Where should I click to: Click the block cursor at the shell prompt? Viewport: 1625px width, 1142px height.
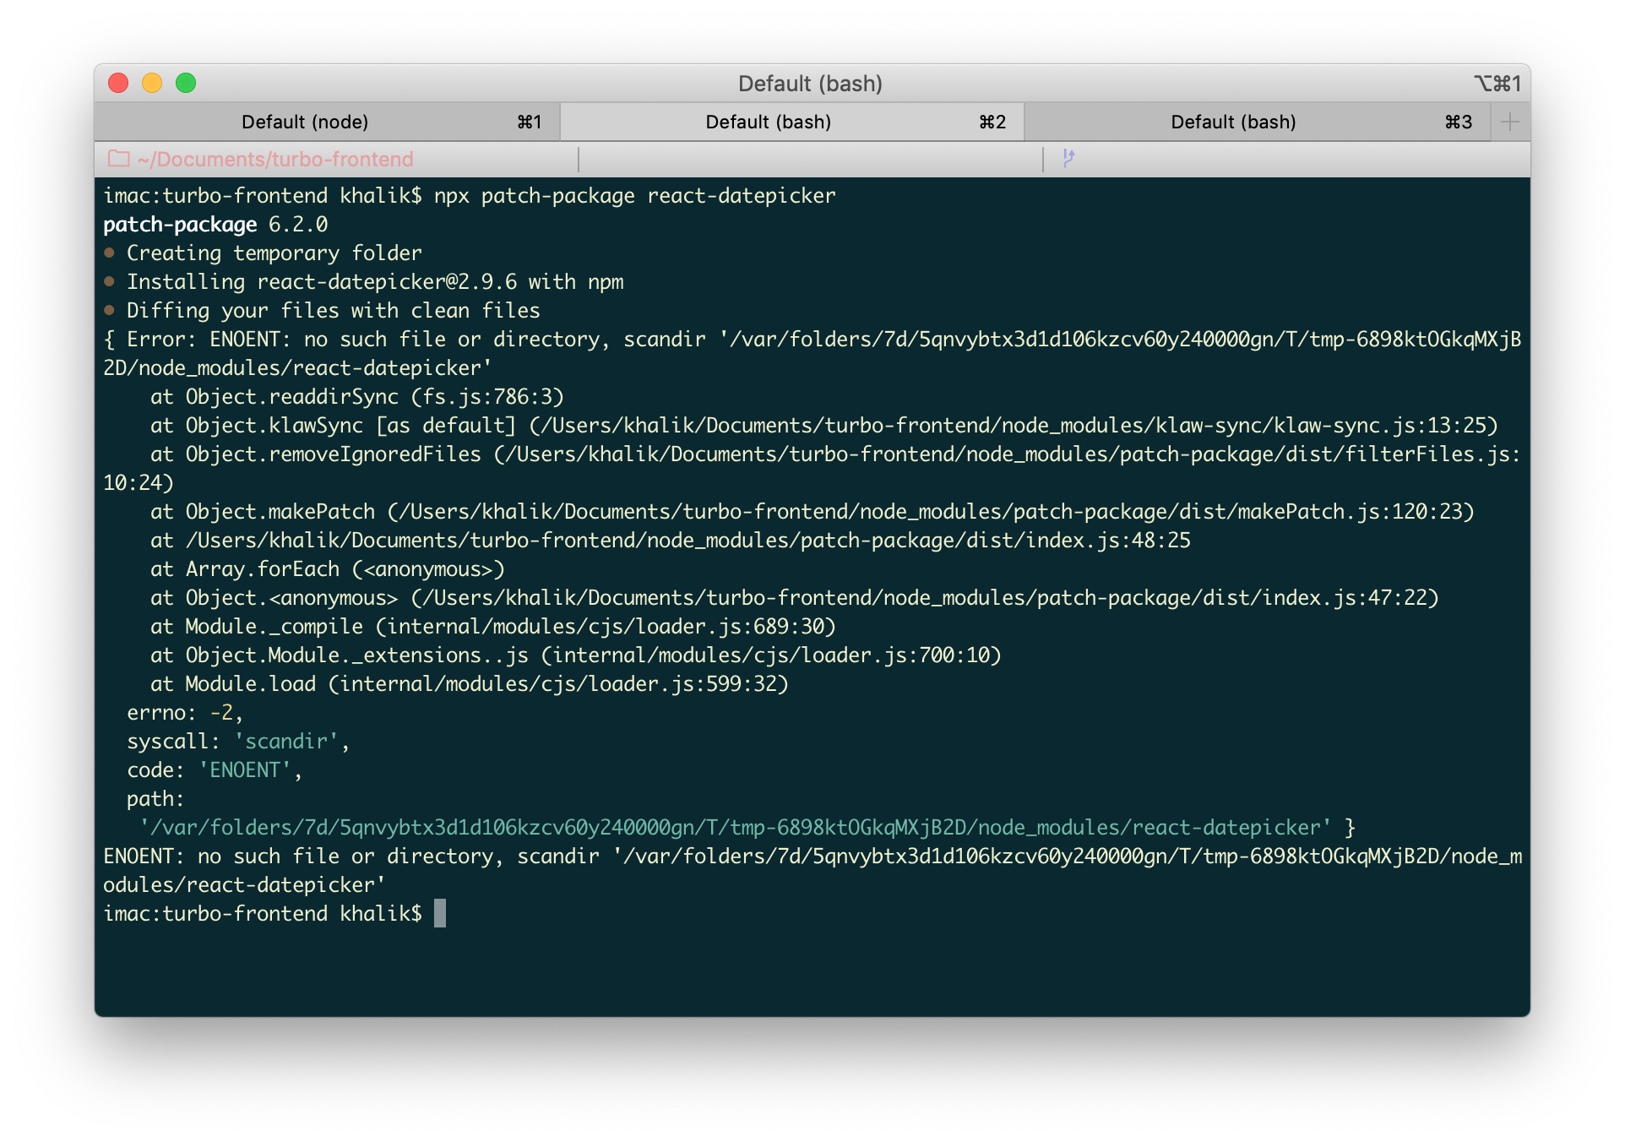(x=441, y=914)
